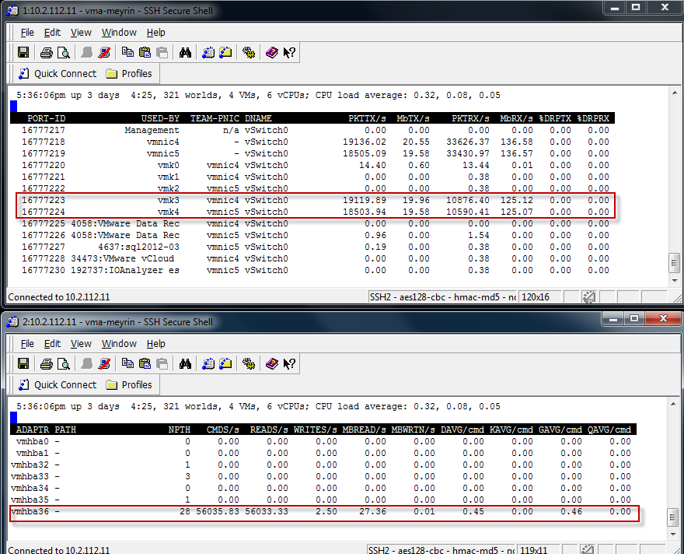Image resolution: width=684 pixels, height=554 pixels.
Task: Click the scrollbar thumb in bottom terminal
Action: (x=672, y=517)
